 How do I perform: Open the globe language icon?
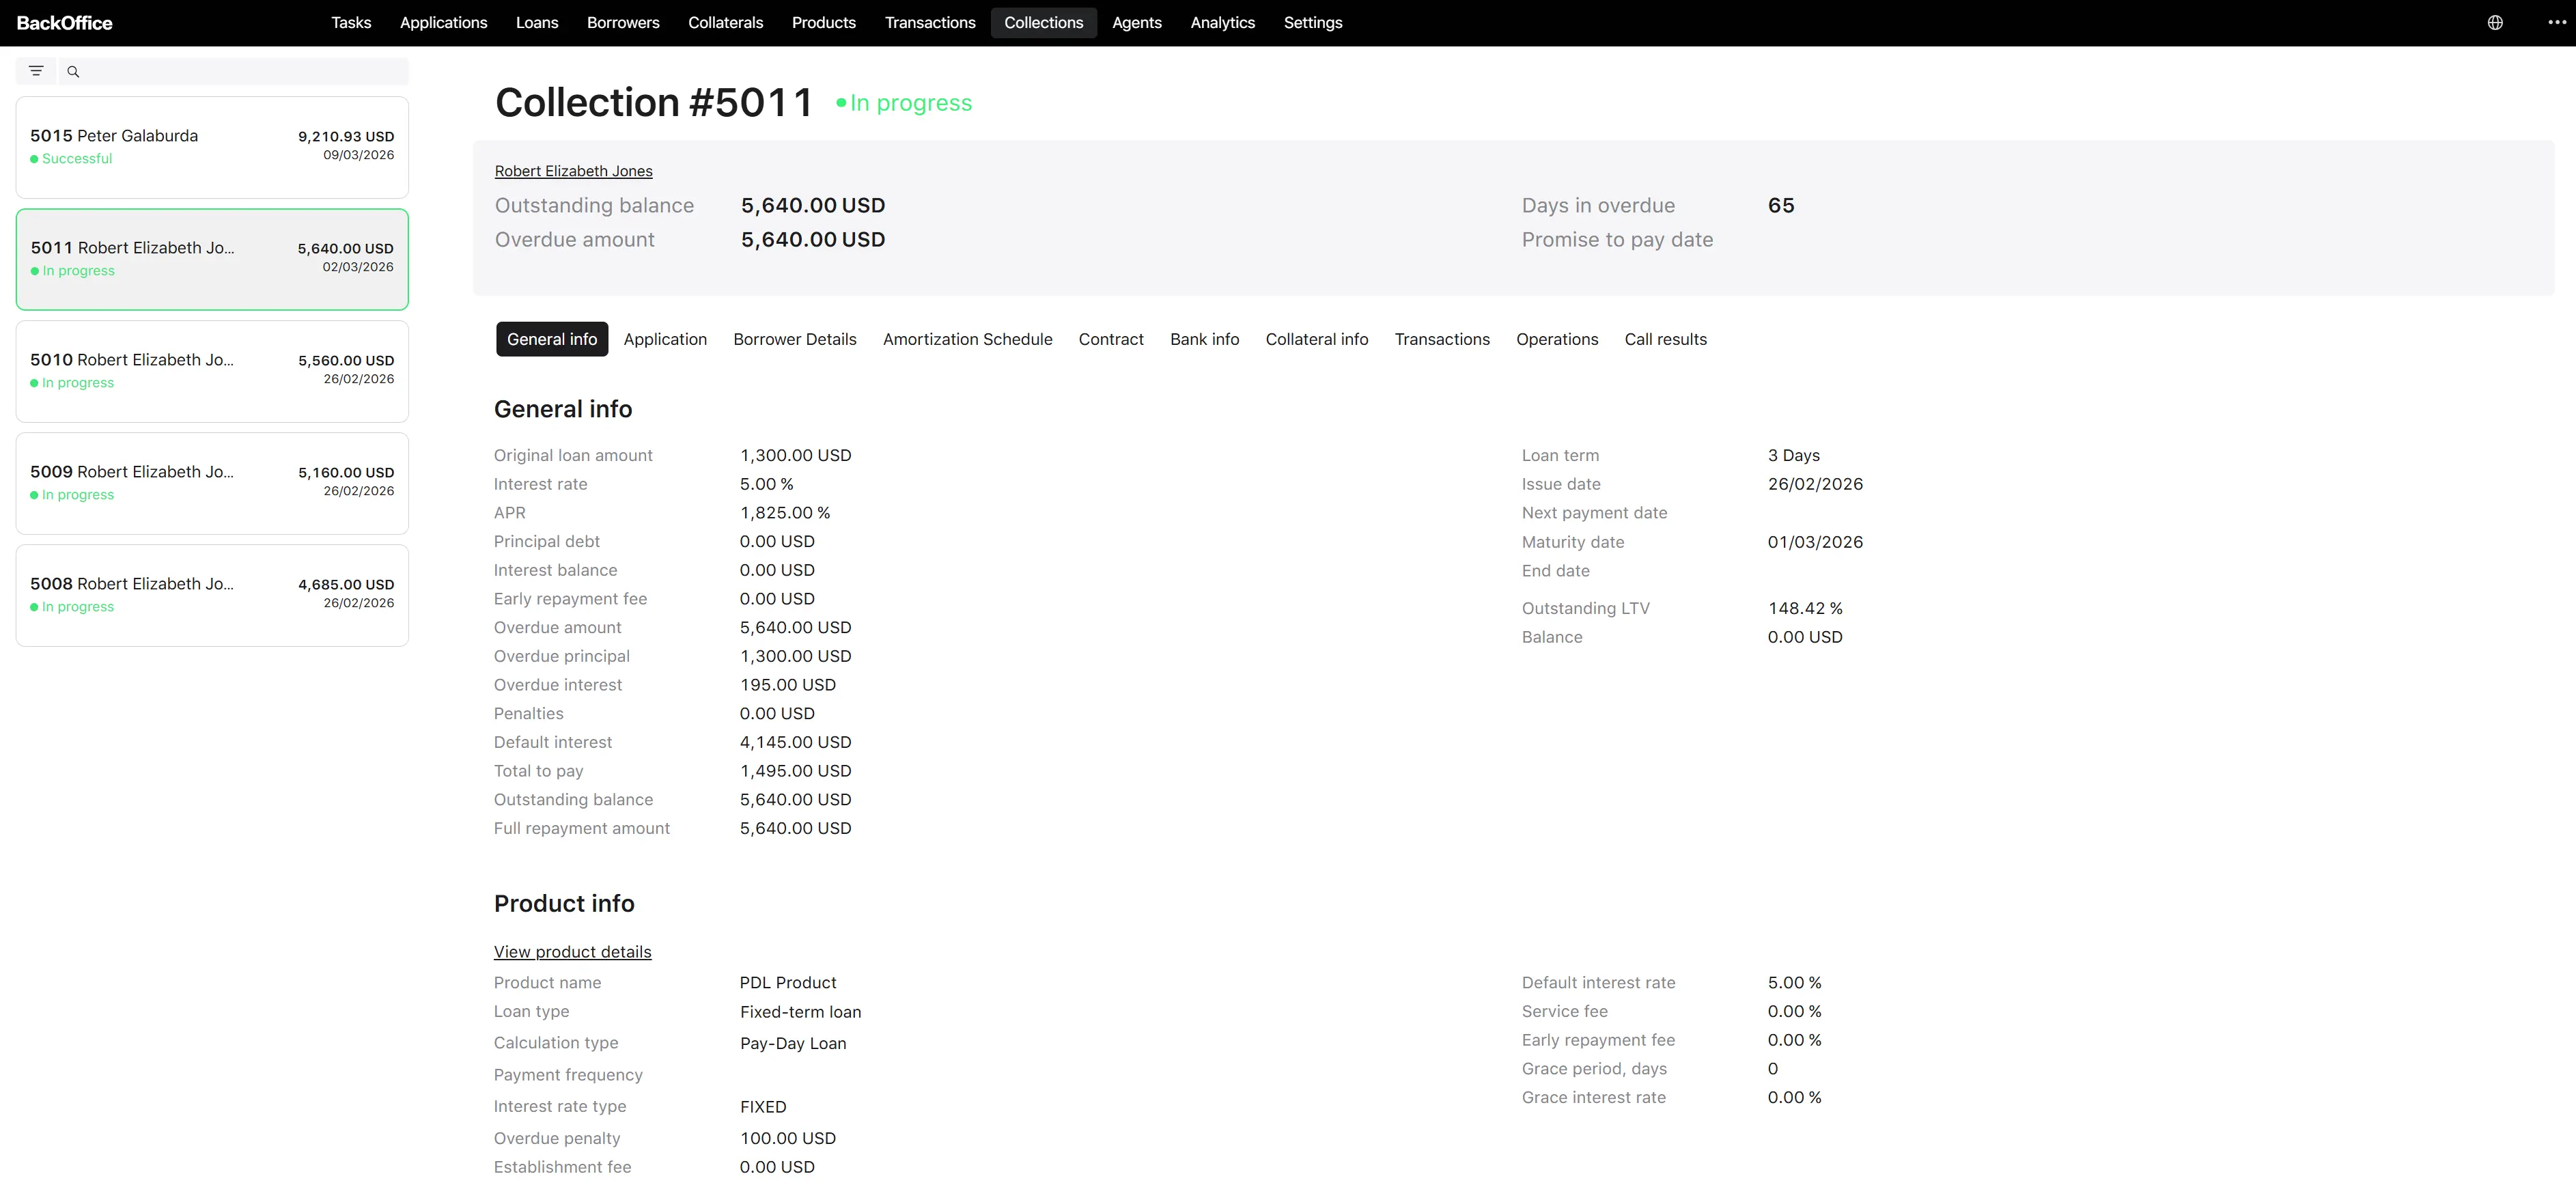click(2495, 22)
